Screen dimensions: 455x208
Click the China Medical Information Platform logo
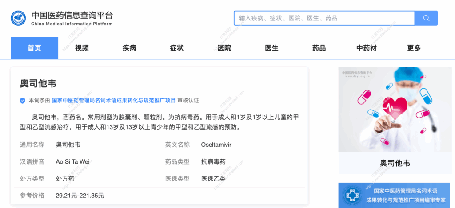pos(18,18)
